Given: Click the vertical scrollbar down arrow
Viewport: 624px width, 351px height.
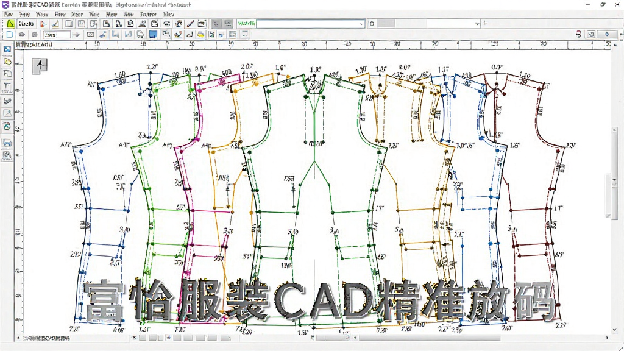Looking at the screenshot, I should click(615, 330).
